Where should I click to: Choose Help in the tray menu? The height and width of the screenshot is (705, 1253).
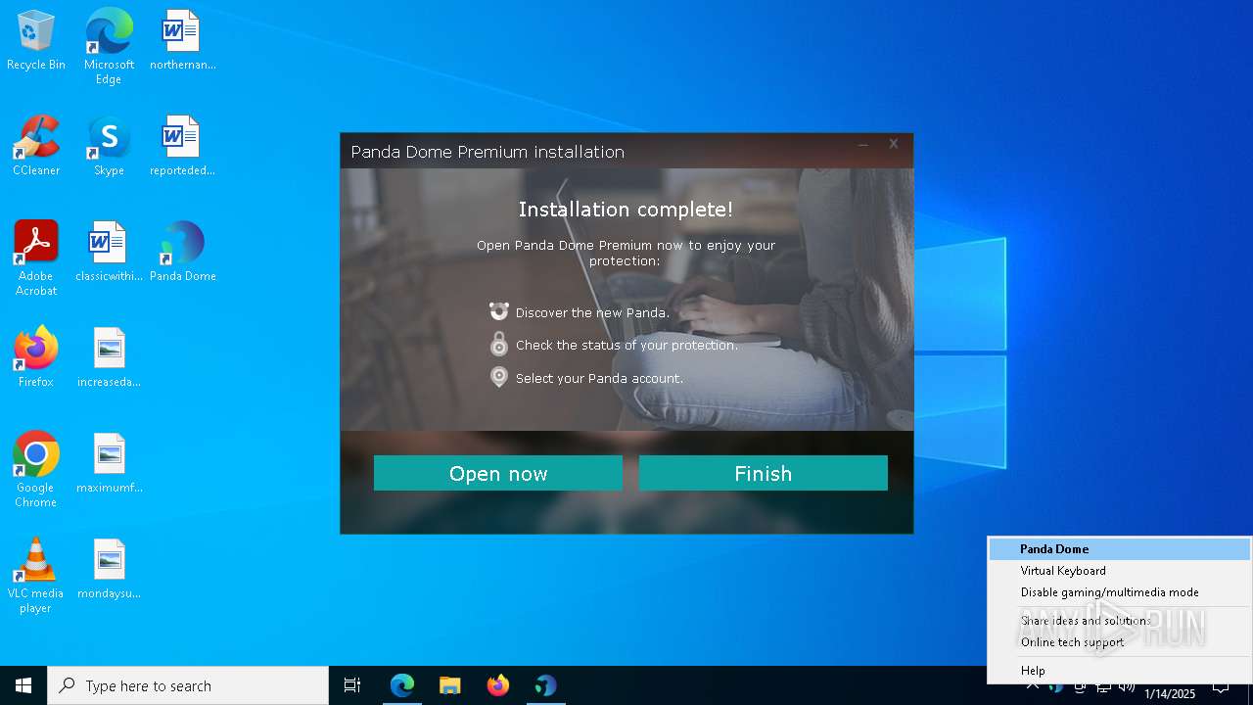tap(1120, 671)
